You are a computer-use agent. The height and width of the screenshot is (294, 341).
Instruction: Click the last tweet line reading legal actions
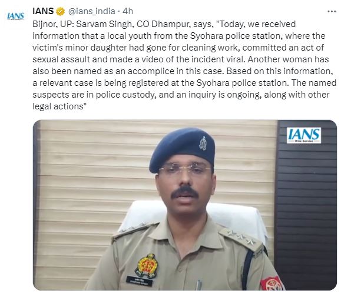59,106
